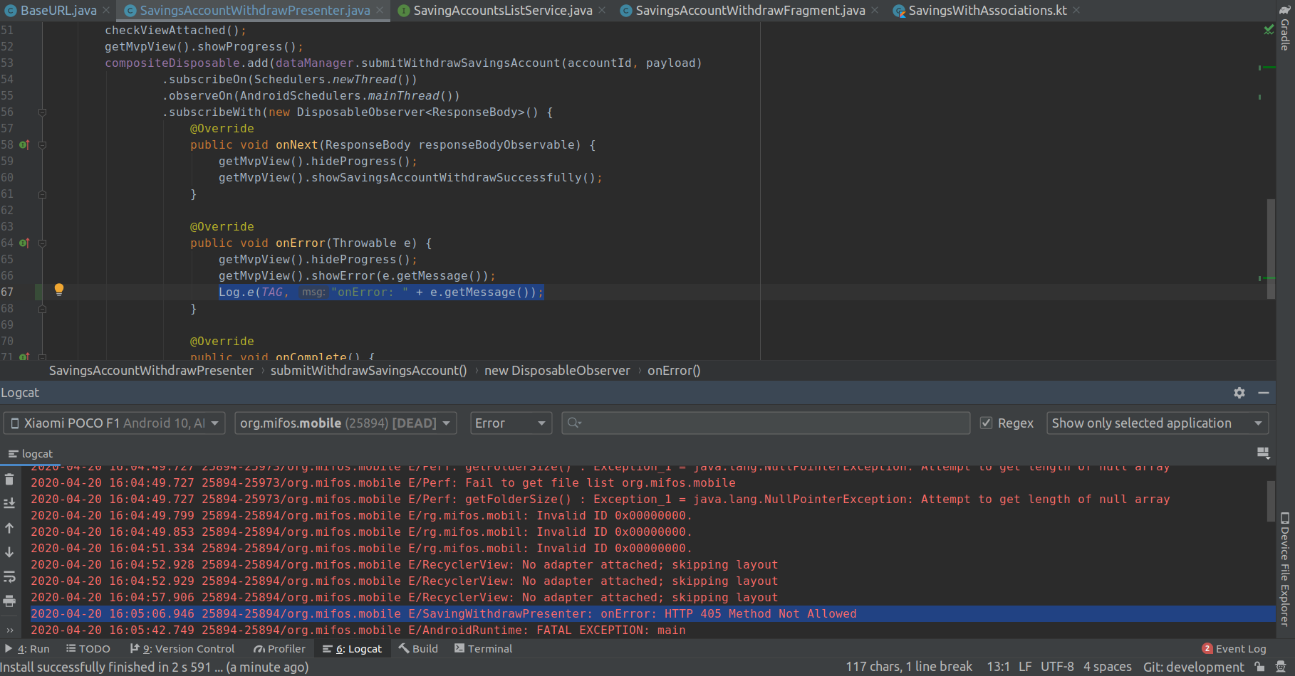Change line separator LF in status bar

1025,667
